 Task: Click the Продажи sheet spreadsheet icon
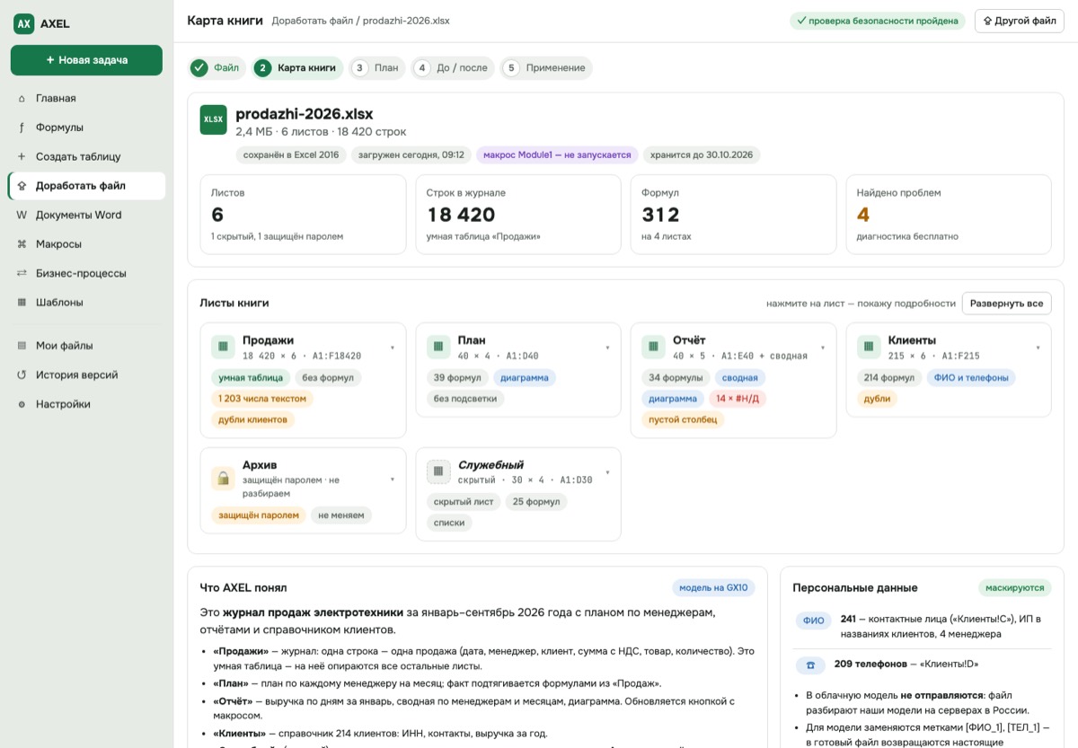pyautogui.click(x=223, y=347)
